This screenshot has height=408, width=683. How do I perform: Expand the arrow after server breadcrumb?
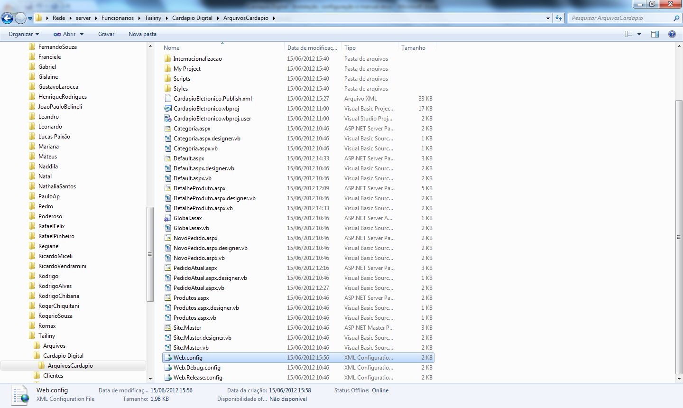[x=95, y=18]
